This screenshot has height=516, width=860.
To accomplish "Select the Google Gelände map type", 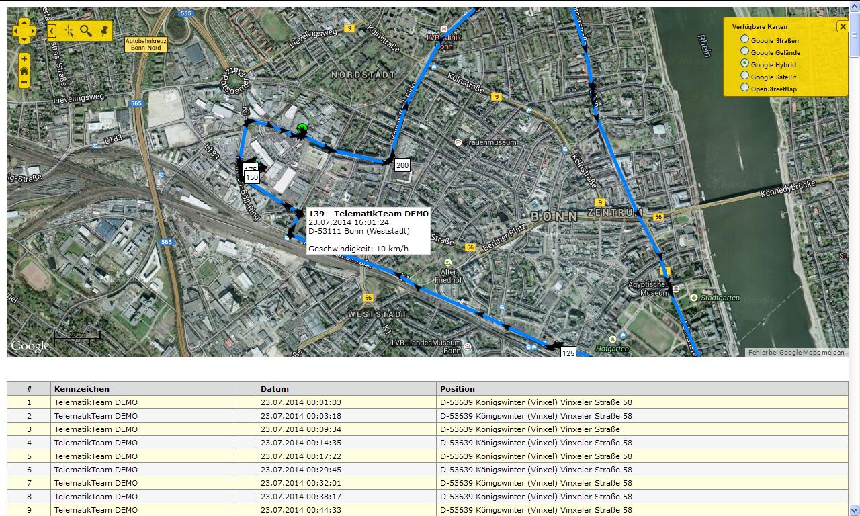I will pyautogui.click(x=744, y=52).
